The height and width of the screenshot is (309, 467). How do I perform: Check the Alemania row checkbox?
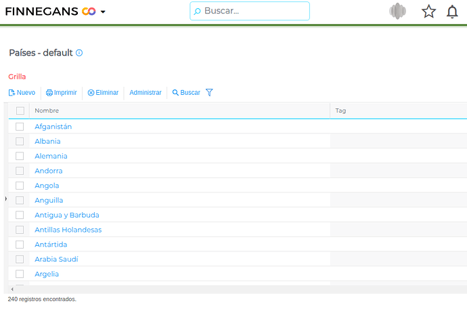click(20, 156)
